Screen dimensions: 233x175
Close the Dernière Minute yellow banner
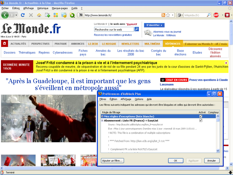pos(226,63)
